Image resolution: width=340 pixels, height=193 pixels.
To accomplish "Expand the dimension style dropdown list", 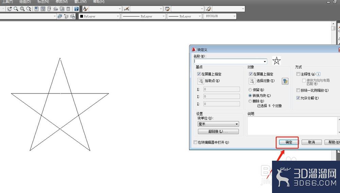I will (x=161, y=9).
